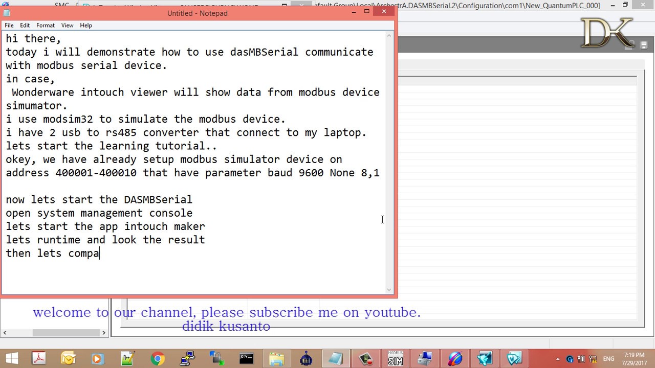Click the network tray icon
Image resolution: width=655 pixels, height=368 pixels.
[592, 359]
